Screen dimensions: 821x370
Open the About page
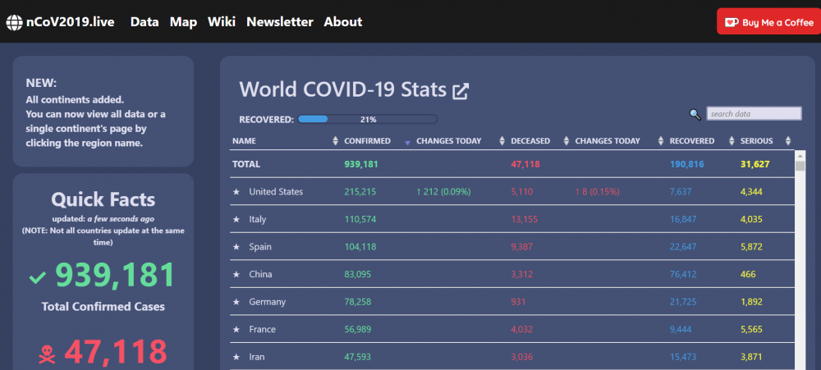(343, 22)
